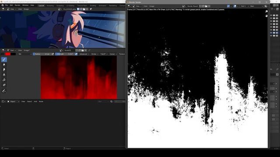Select the Clone paint tool

tap(4, 75)
